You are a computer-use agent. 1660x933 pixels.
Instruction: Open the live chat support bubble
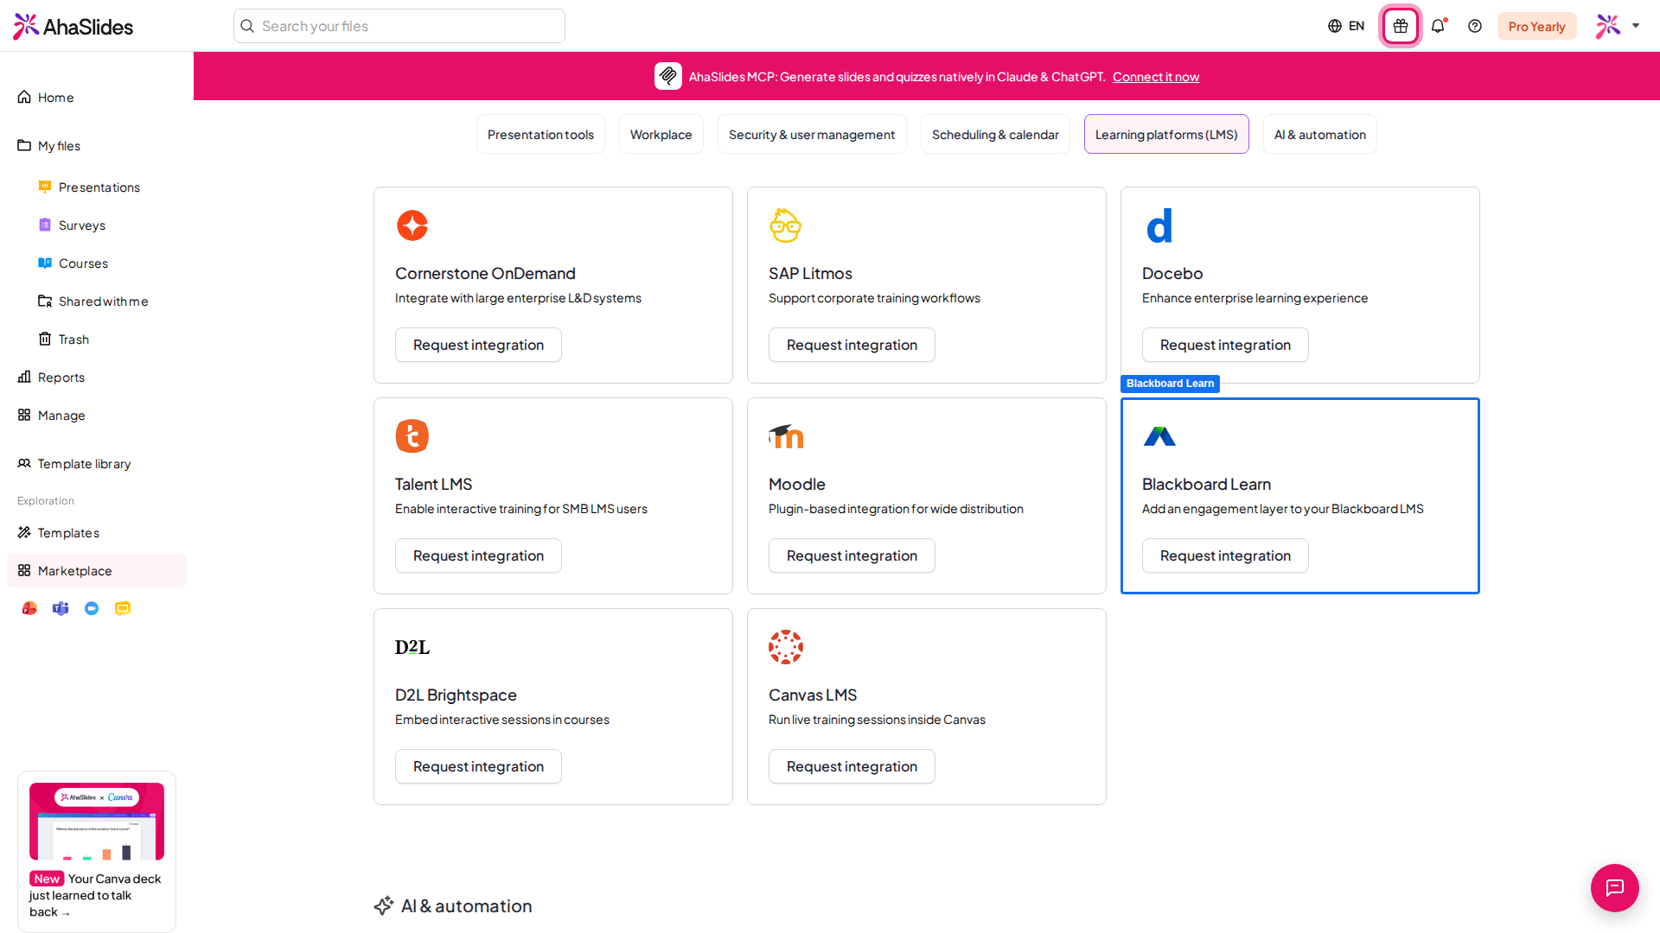tap(1615, 888)
